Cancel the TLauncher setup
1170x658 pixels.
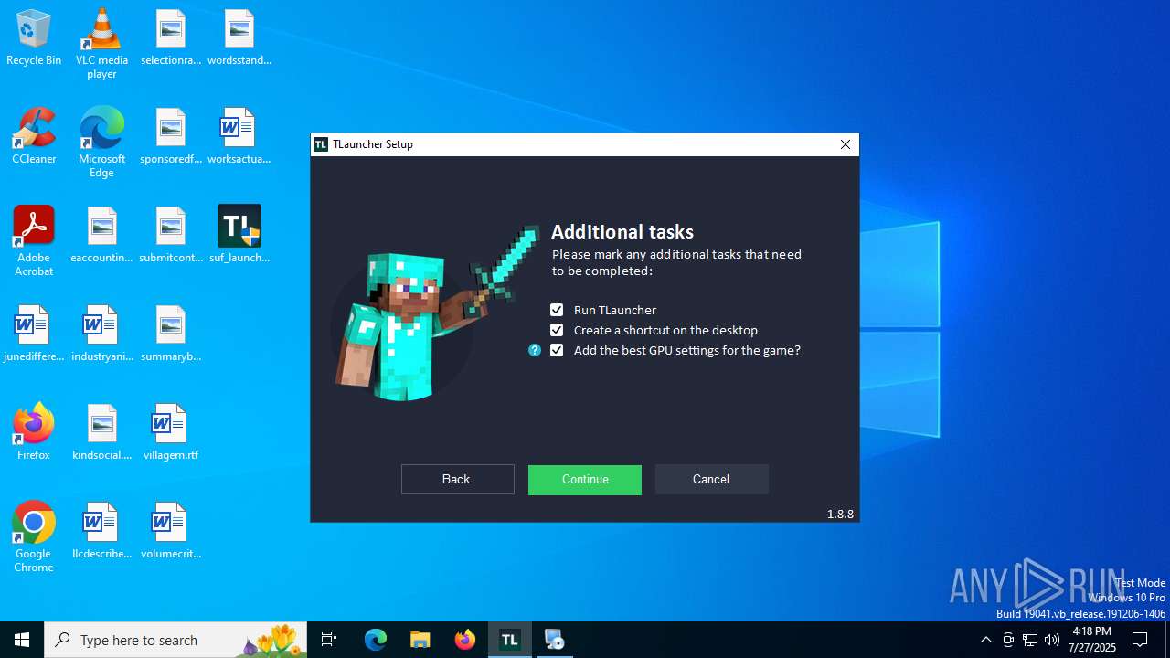[711, 480]
